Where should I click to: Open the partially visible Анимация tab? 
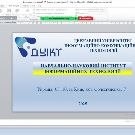[x=2, y=6]
